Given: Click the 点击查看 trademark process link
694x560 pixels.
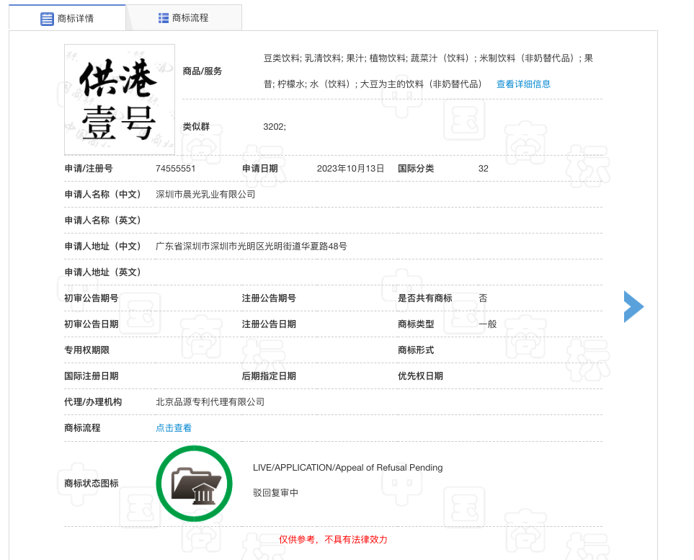Looking at the screenshot, I should (174, 428).
